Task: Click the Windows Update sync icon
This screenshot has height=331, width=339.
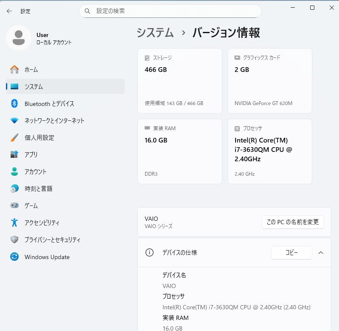Action: [14, 257]
